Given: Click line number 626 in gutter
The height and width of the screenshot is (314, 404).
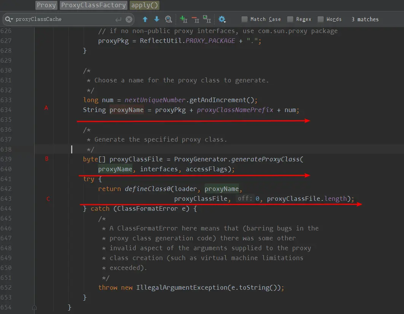Looking at the screenshot, I should click(x=6, y=31).
